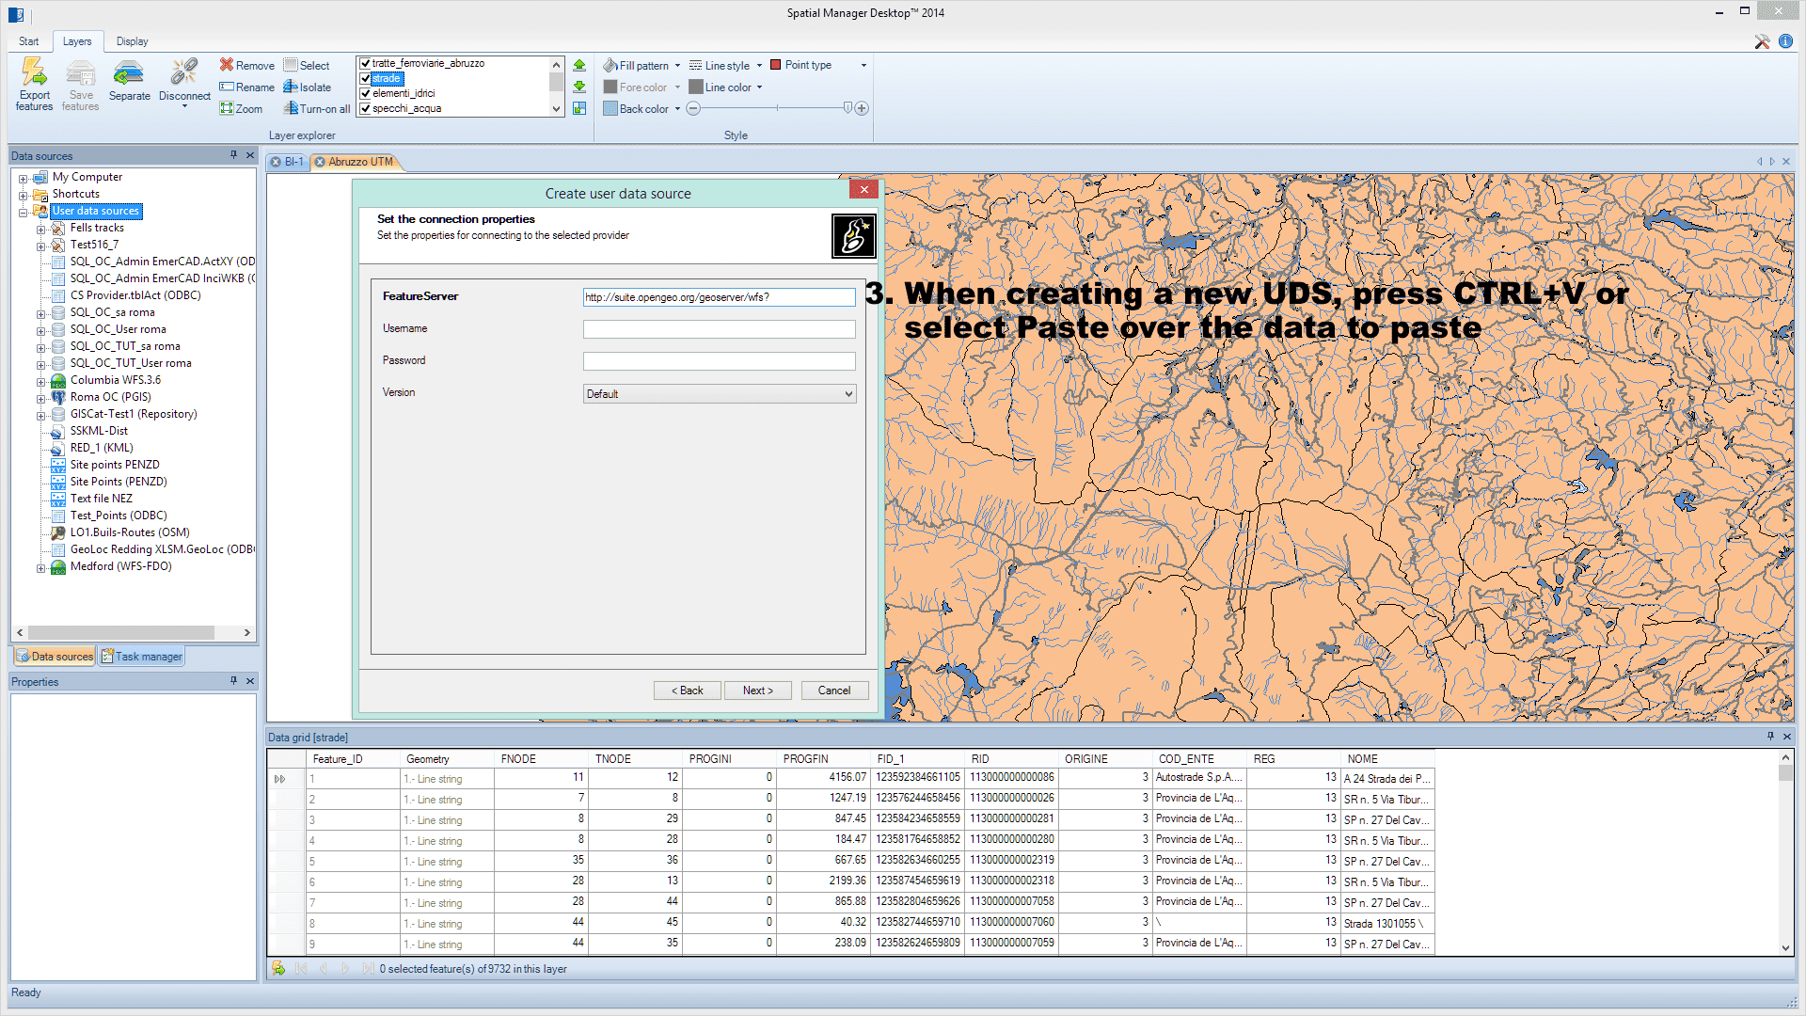Select the SSKML-Dist data source
Image resolution: width=1806 pixels, height=1016 pixels.
click(x=99, y=431)
